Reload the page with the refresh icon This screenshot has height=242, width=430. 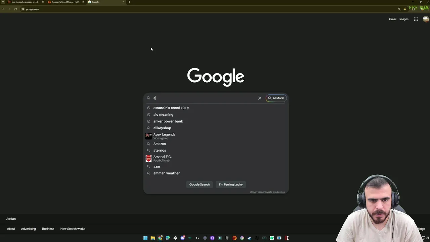(15, 9)
